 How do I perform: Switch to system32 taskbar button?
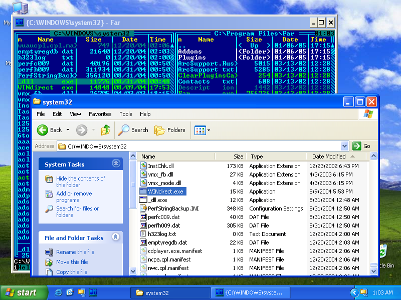click(170, 293)
